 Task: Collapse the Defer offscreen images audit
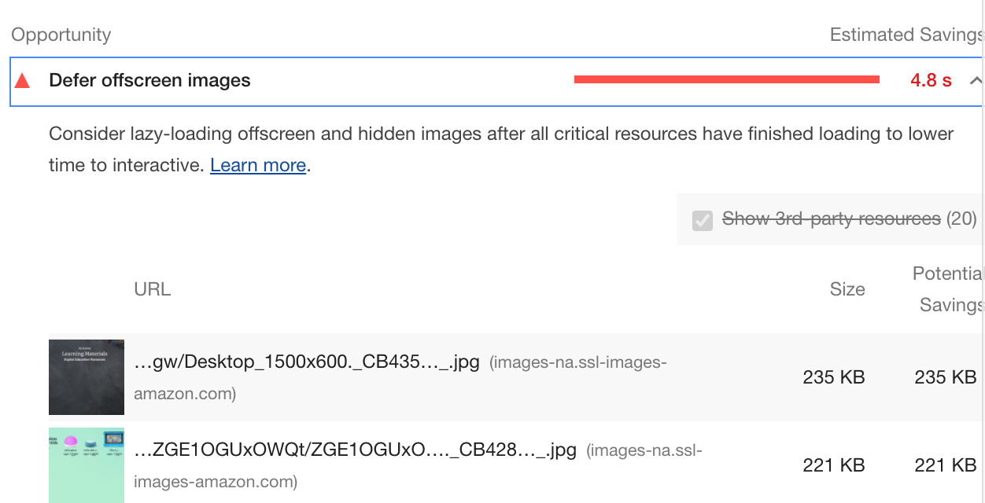click(x=976, y=80)
